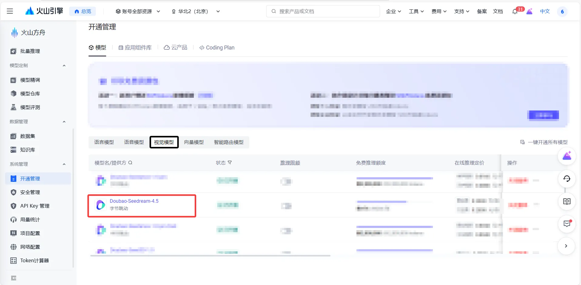Click the 搜索产品或文档 search box
581x285 pixels.
point(323,11)
